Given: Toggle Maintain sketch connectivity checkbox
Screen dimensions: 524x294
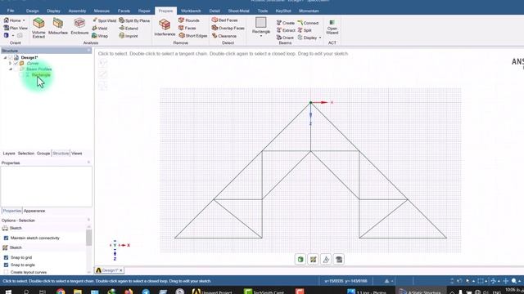Looking at the screenshot, I should pyautogui.click(x=6, y=238).
